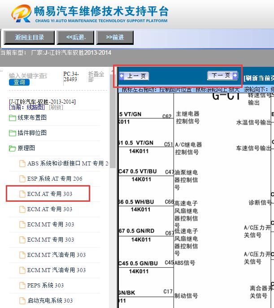Click the document icon next to 启动充电系统 303

[22, 301]
